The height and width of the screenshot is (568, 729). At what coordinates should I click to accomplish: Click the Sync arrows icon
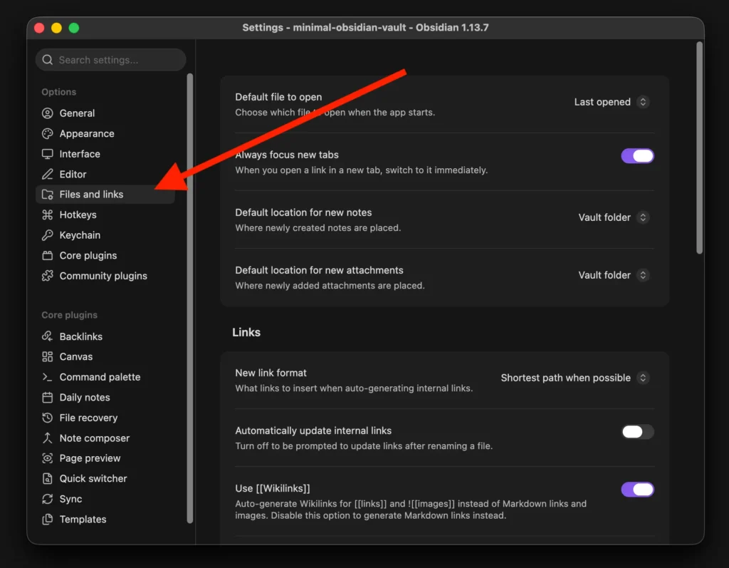tap(48, 499)
